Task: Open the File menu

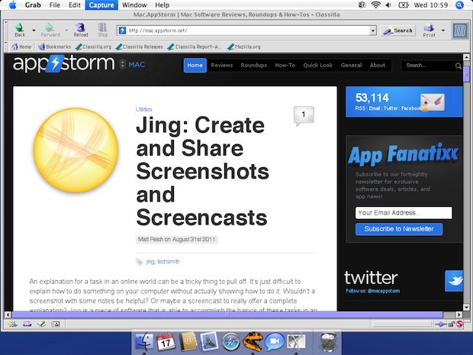Action: pyautogui.click(x=55, y=5)
